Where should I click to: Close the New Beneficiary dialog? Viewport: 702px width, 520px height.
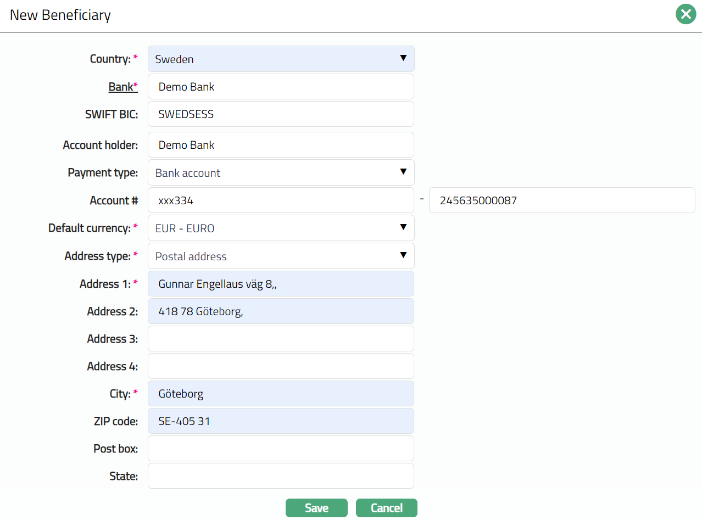(685, 14)
